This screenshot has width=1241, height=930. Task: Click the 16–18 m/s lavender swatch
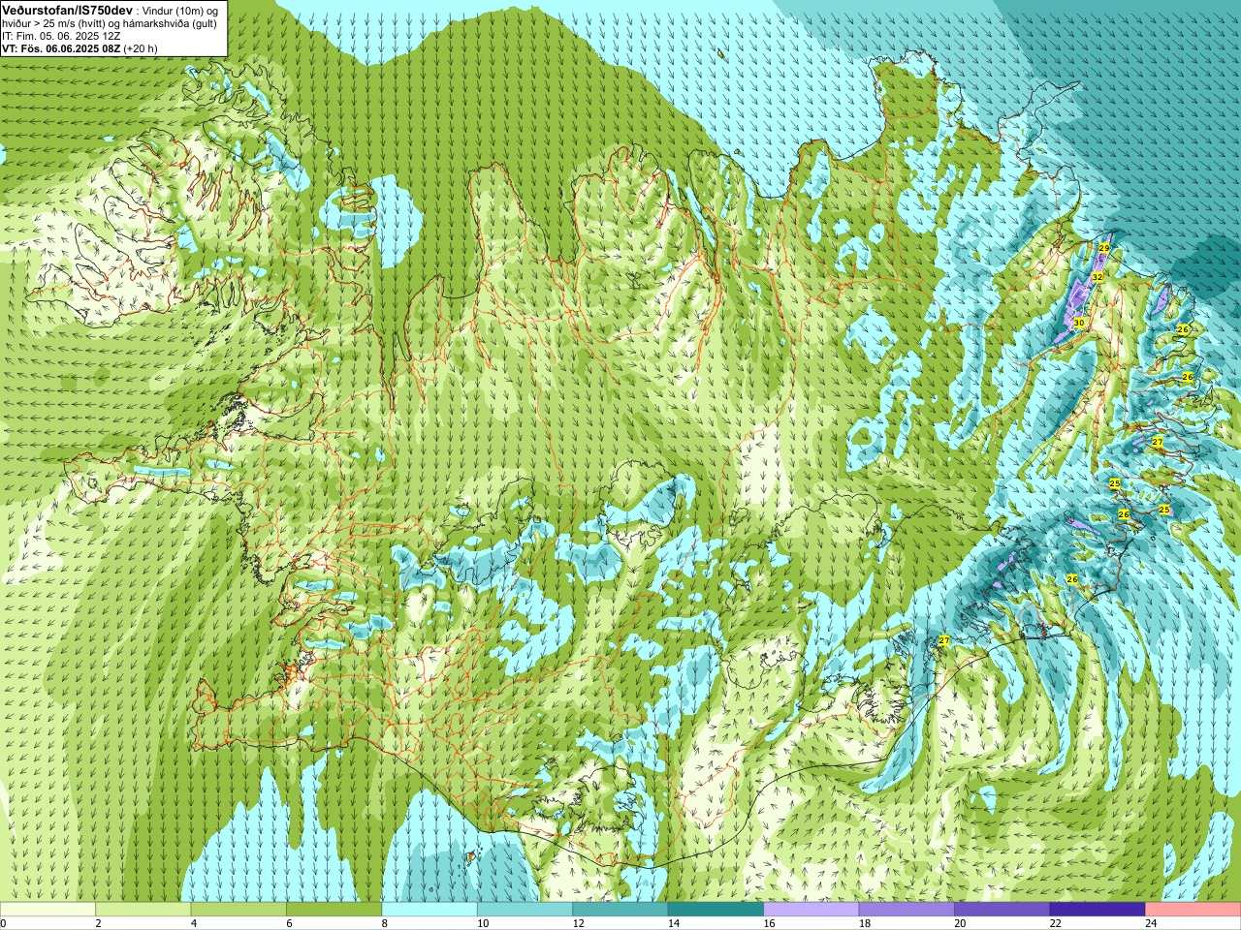pos(811,910)
